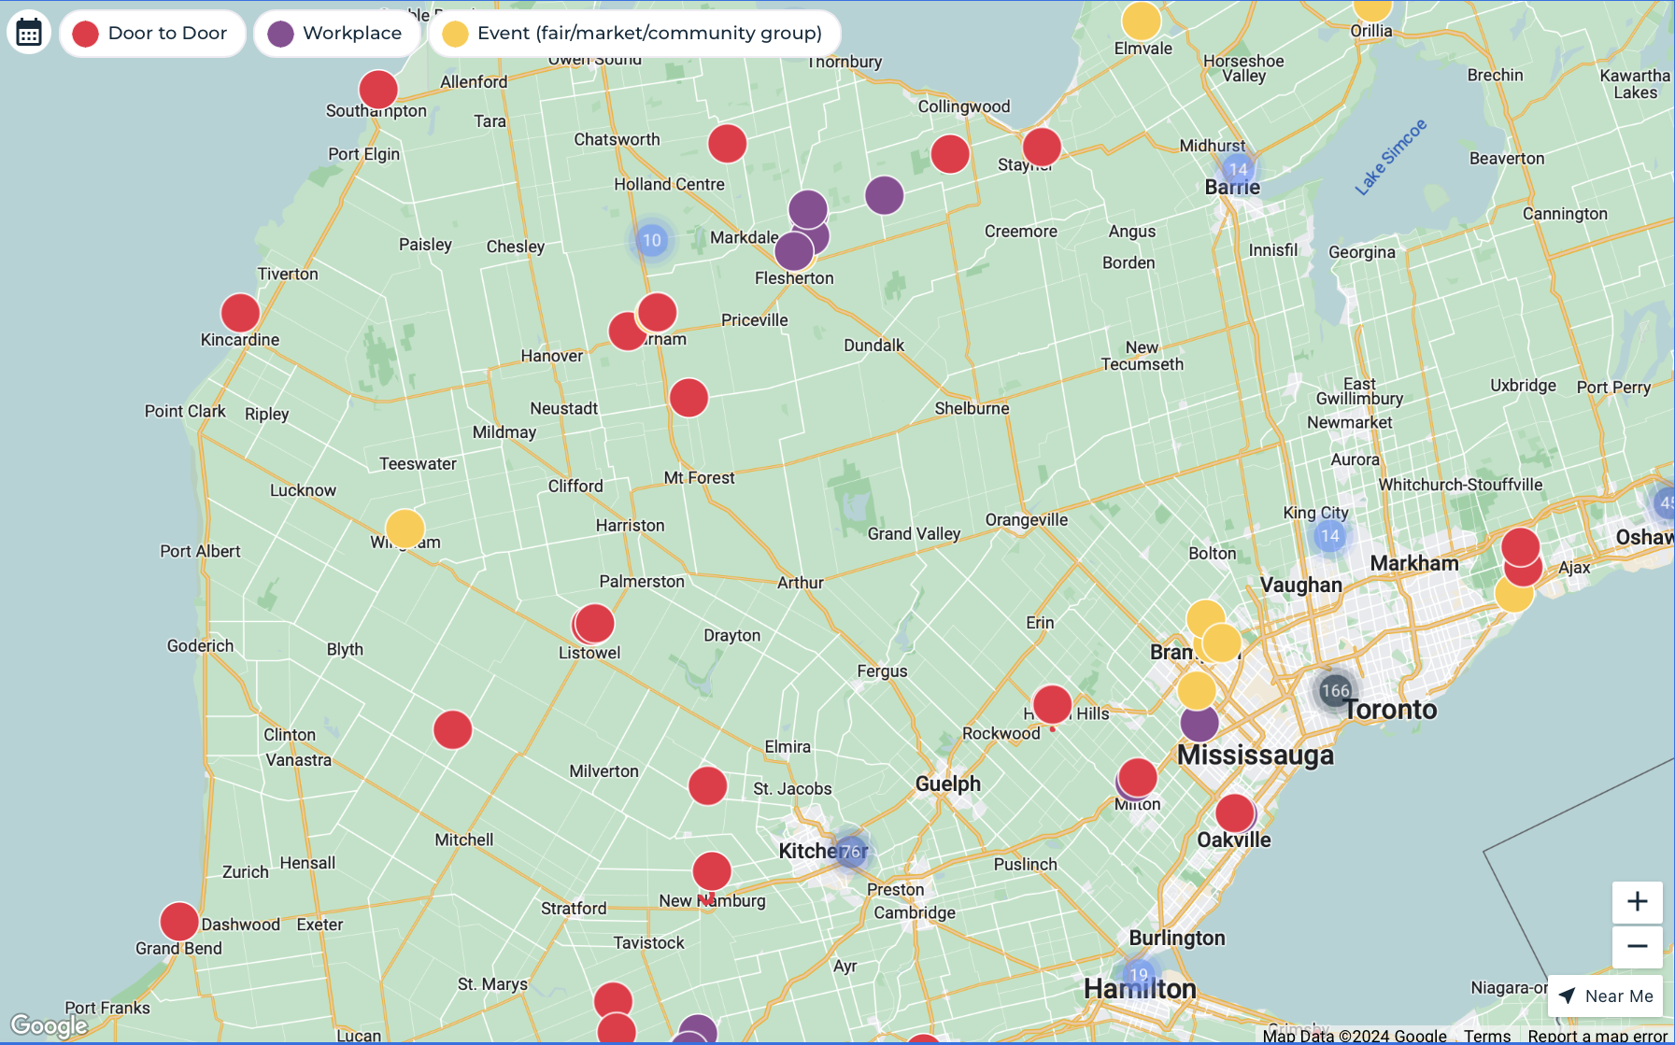Expand the cluster of 10 near Markdale
The height and width of the screenshot is (1045, 1675).
point(652,240)
